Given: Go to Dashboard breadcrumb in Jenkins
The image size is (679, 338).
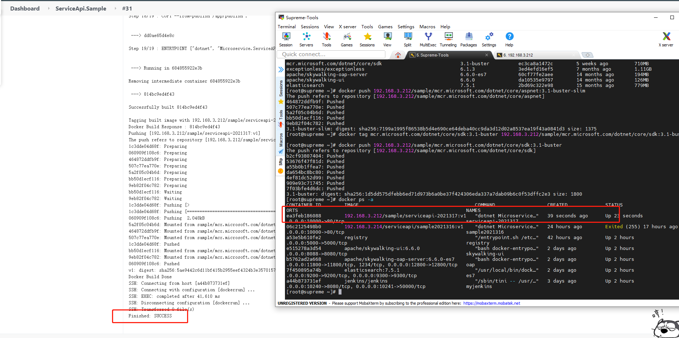Looking at the screenshot, I should tap(25, 8).
